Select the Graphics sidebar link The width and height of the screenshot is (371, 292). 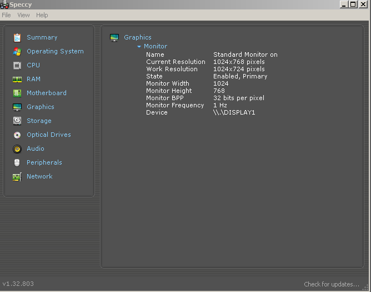tap(41, 107)
